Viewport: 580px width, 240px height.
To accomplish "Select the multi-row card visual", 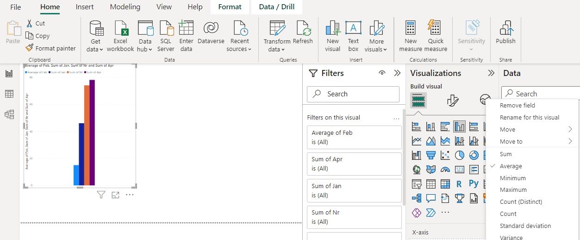I will 474,170.
